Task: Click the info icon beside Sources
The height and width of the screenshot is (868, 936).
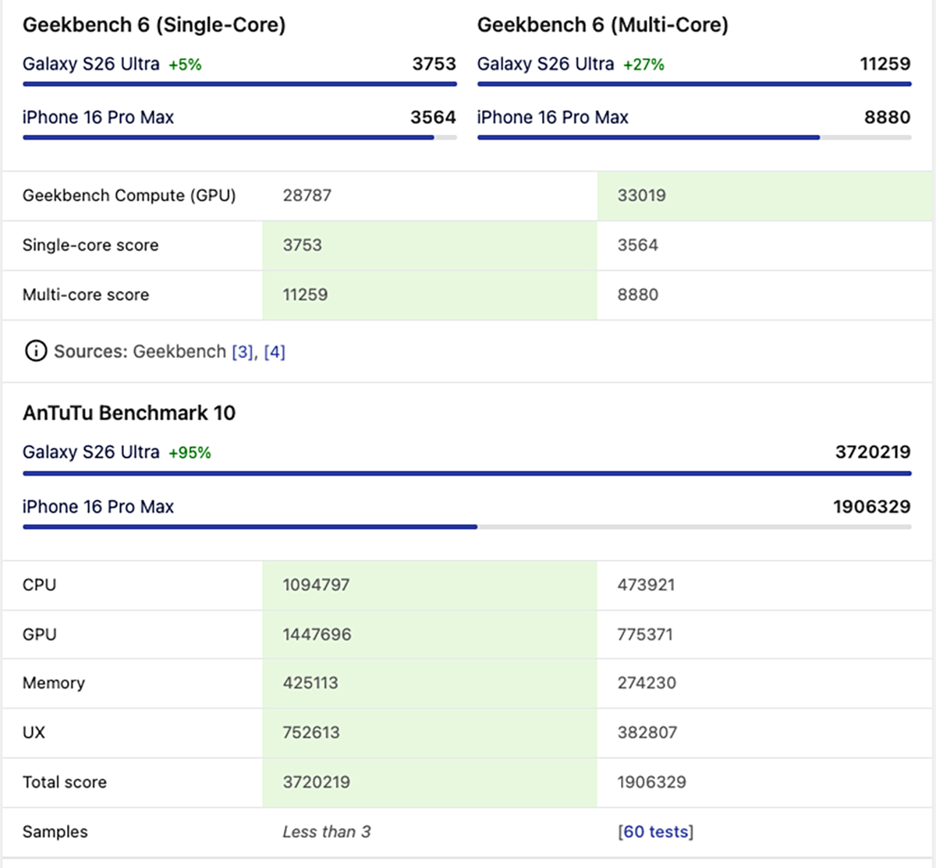Action: click(36, 352)
